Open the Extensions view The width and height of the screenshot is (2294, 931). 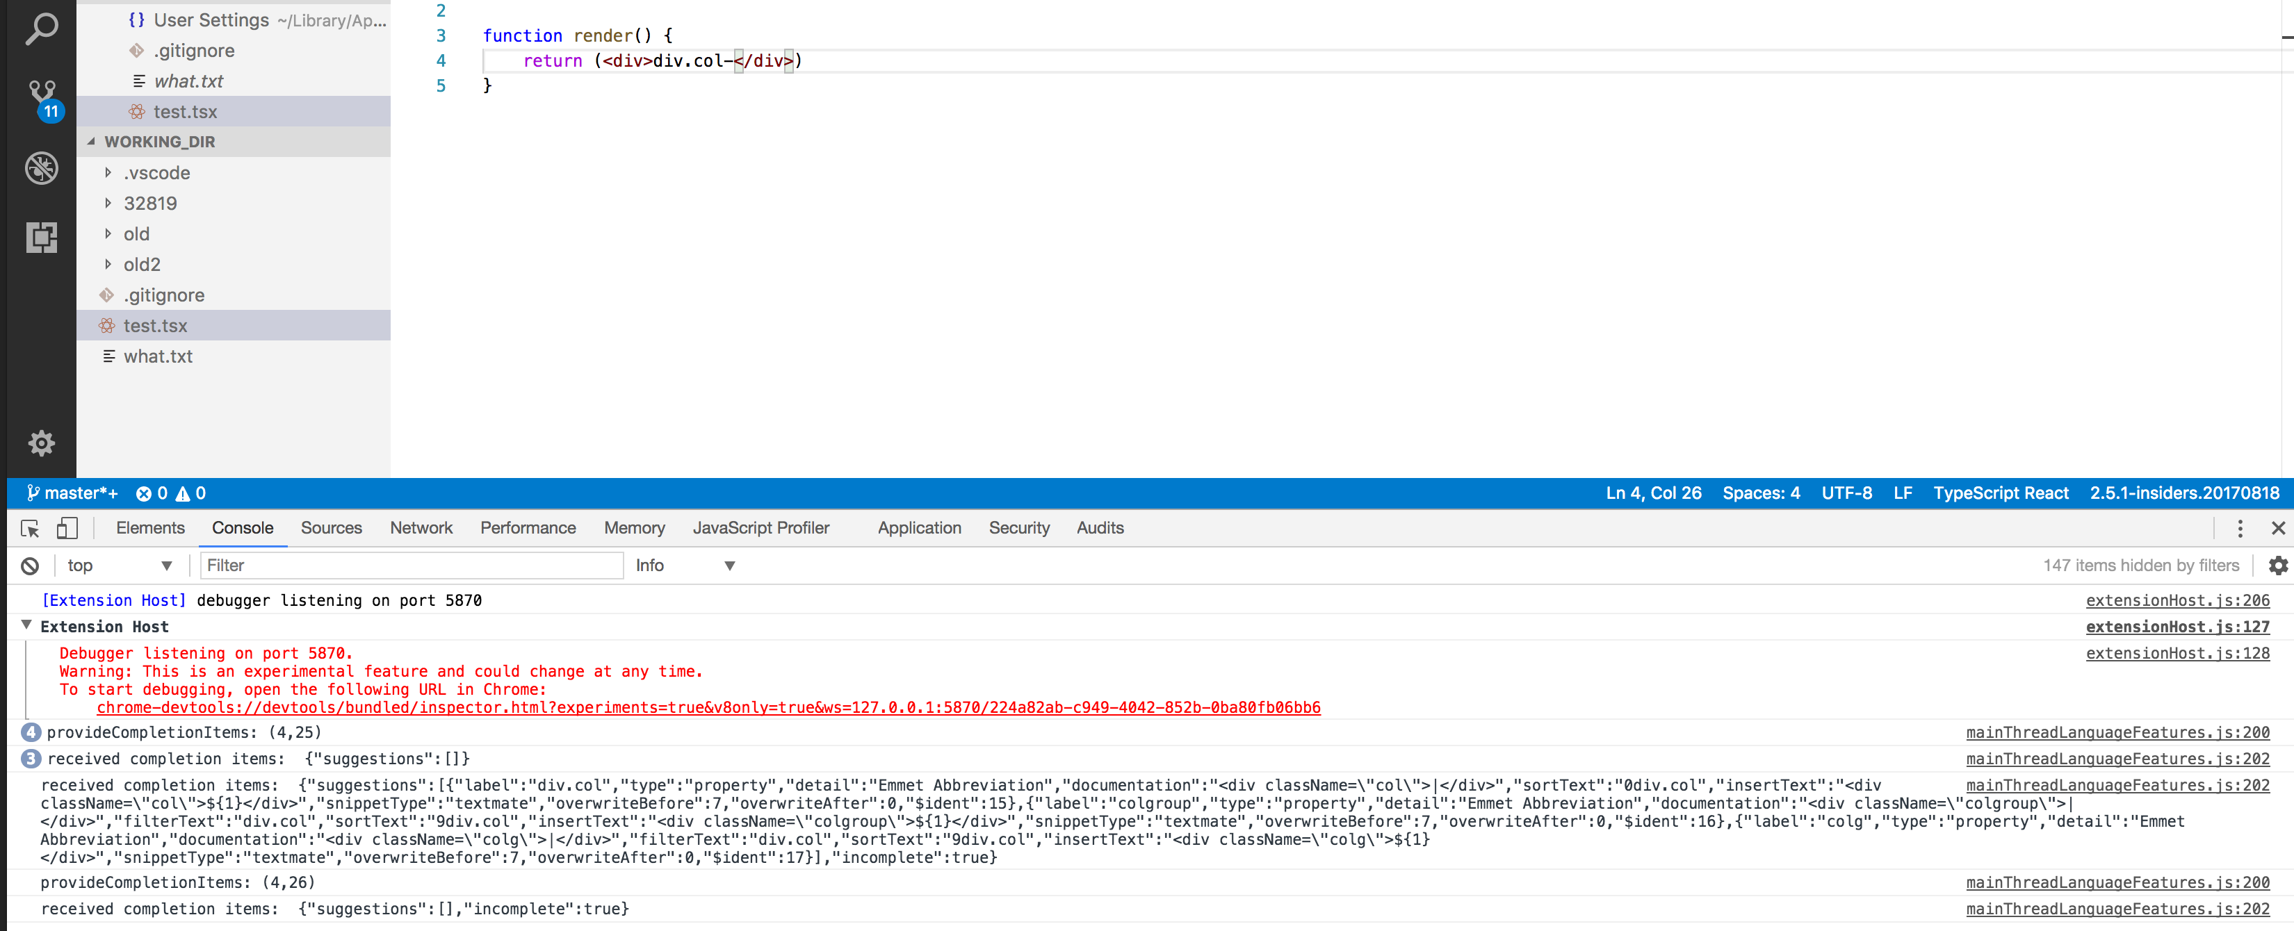[x=41, y=237]
